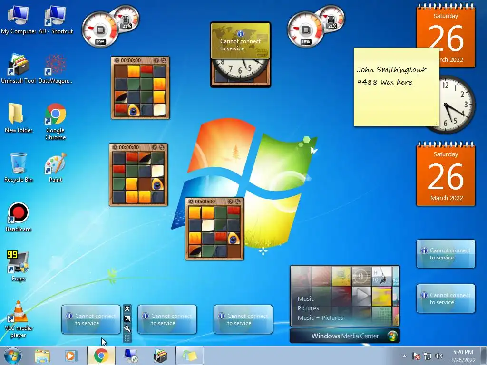Shuffle the topmost picture puzzle gadget

tap(164, 60)
